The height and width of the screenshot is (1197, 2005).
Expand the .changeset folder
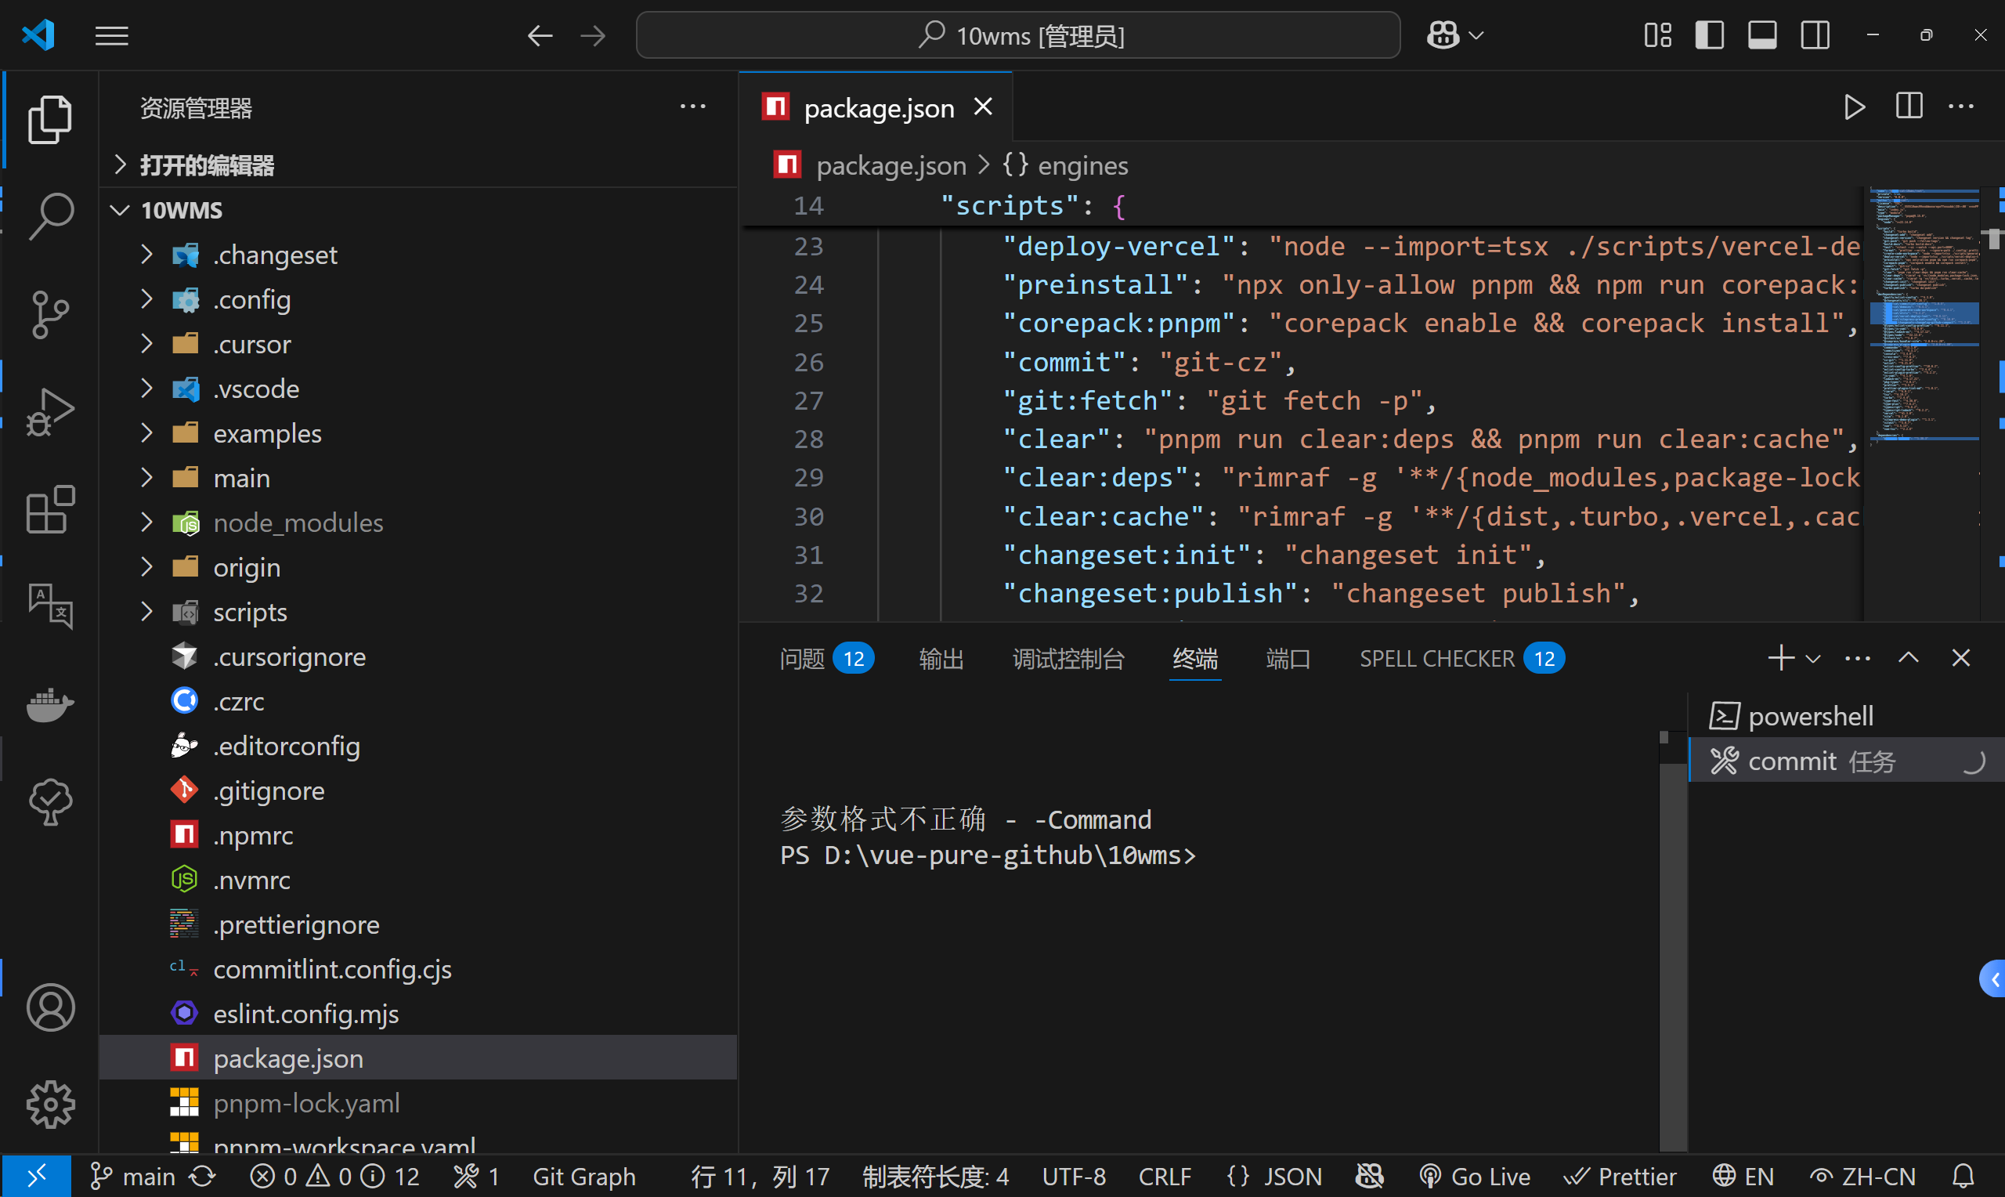click(x=418, y=255)
